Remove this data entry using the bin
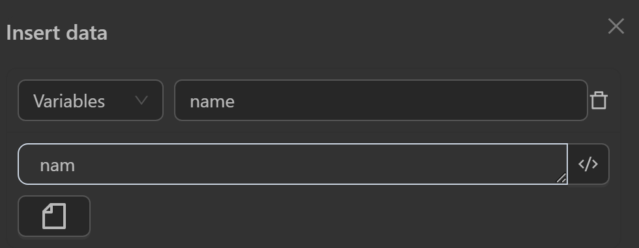Viewport: 639px width, 248px height. point(599,100)
